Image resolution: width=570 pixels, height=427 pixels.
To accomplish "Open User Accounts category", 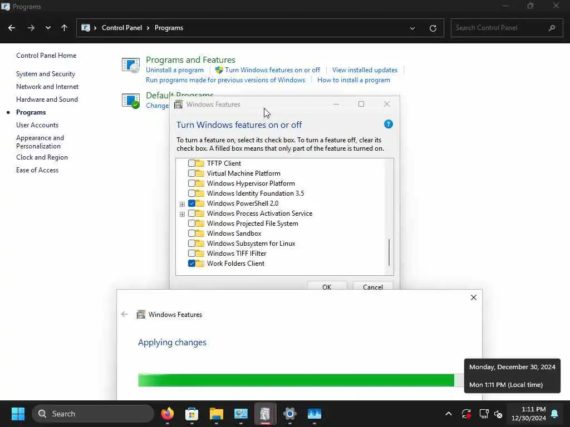I will coord(37,125).
